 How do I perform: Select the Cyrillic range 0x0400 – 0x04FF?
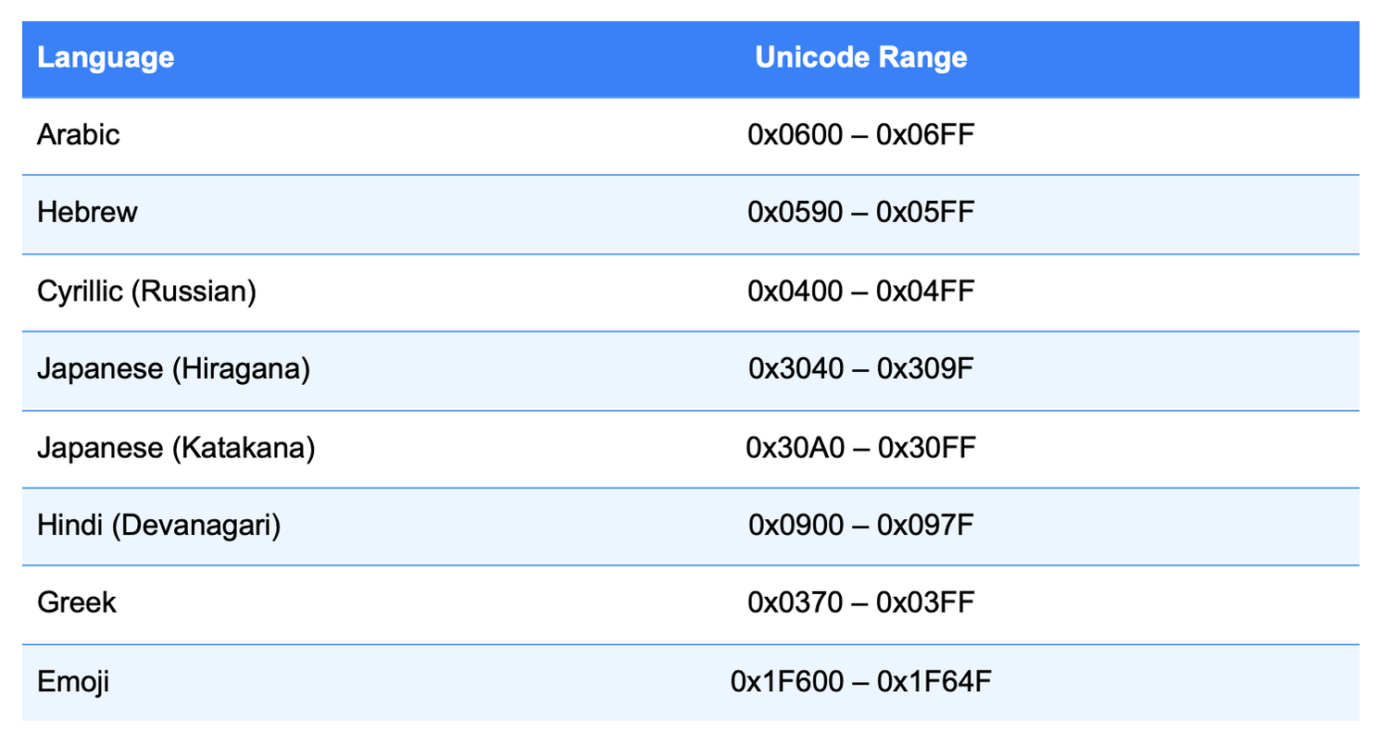[x=861, y=291]
